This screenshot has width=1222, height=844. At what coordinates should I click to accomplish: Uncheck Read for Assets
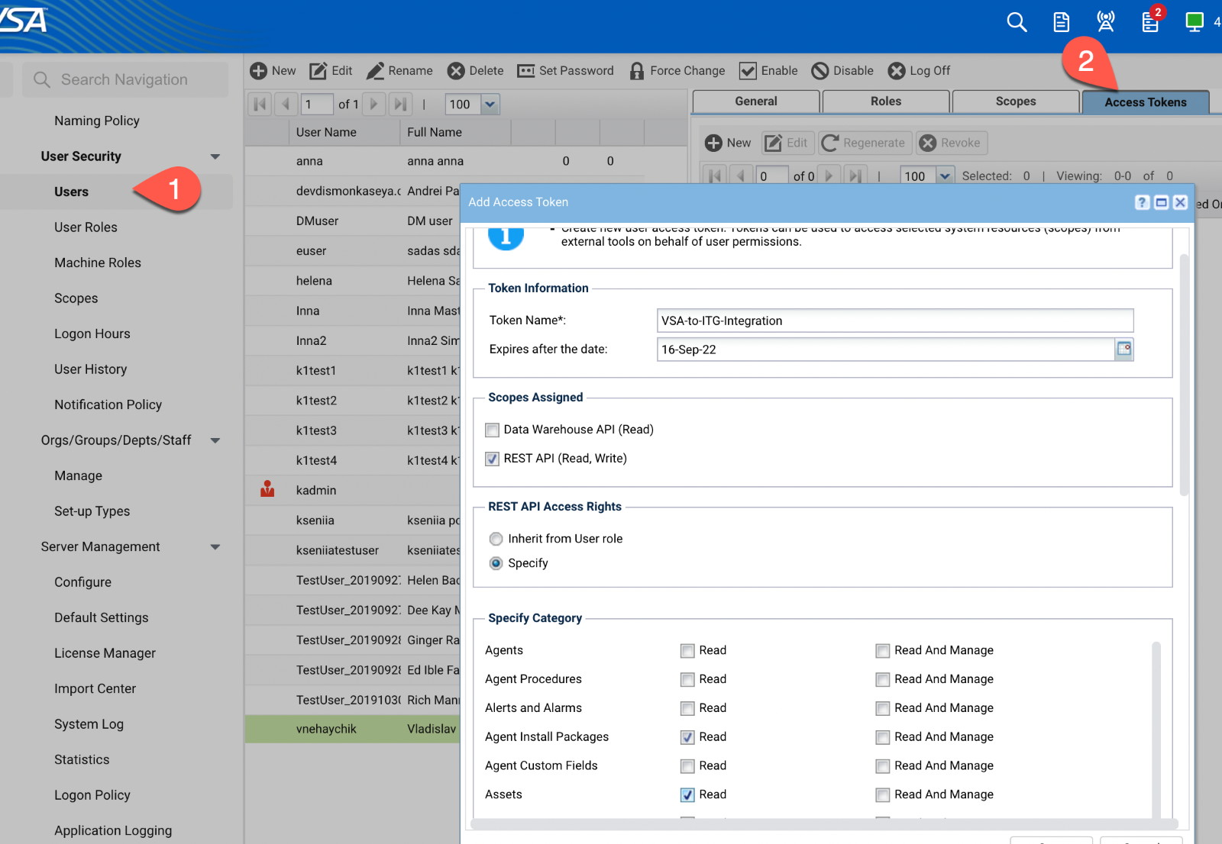pos(687,794)
